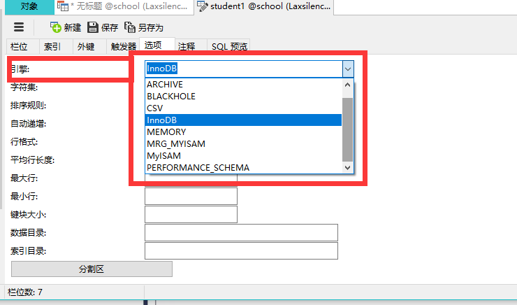The image size is (517, 305).
Task: Go to the SQL 预览 tab
Action: tap(230, 47)
